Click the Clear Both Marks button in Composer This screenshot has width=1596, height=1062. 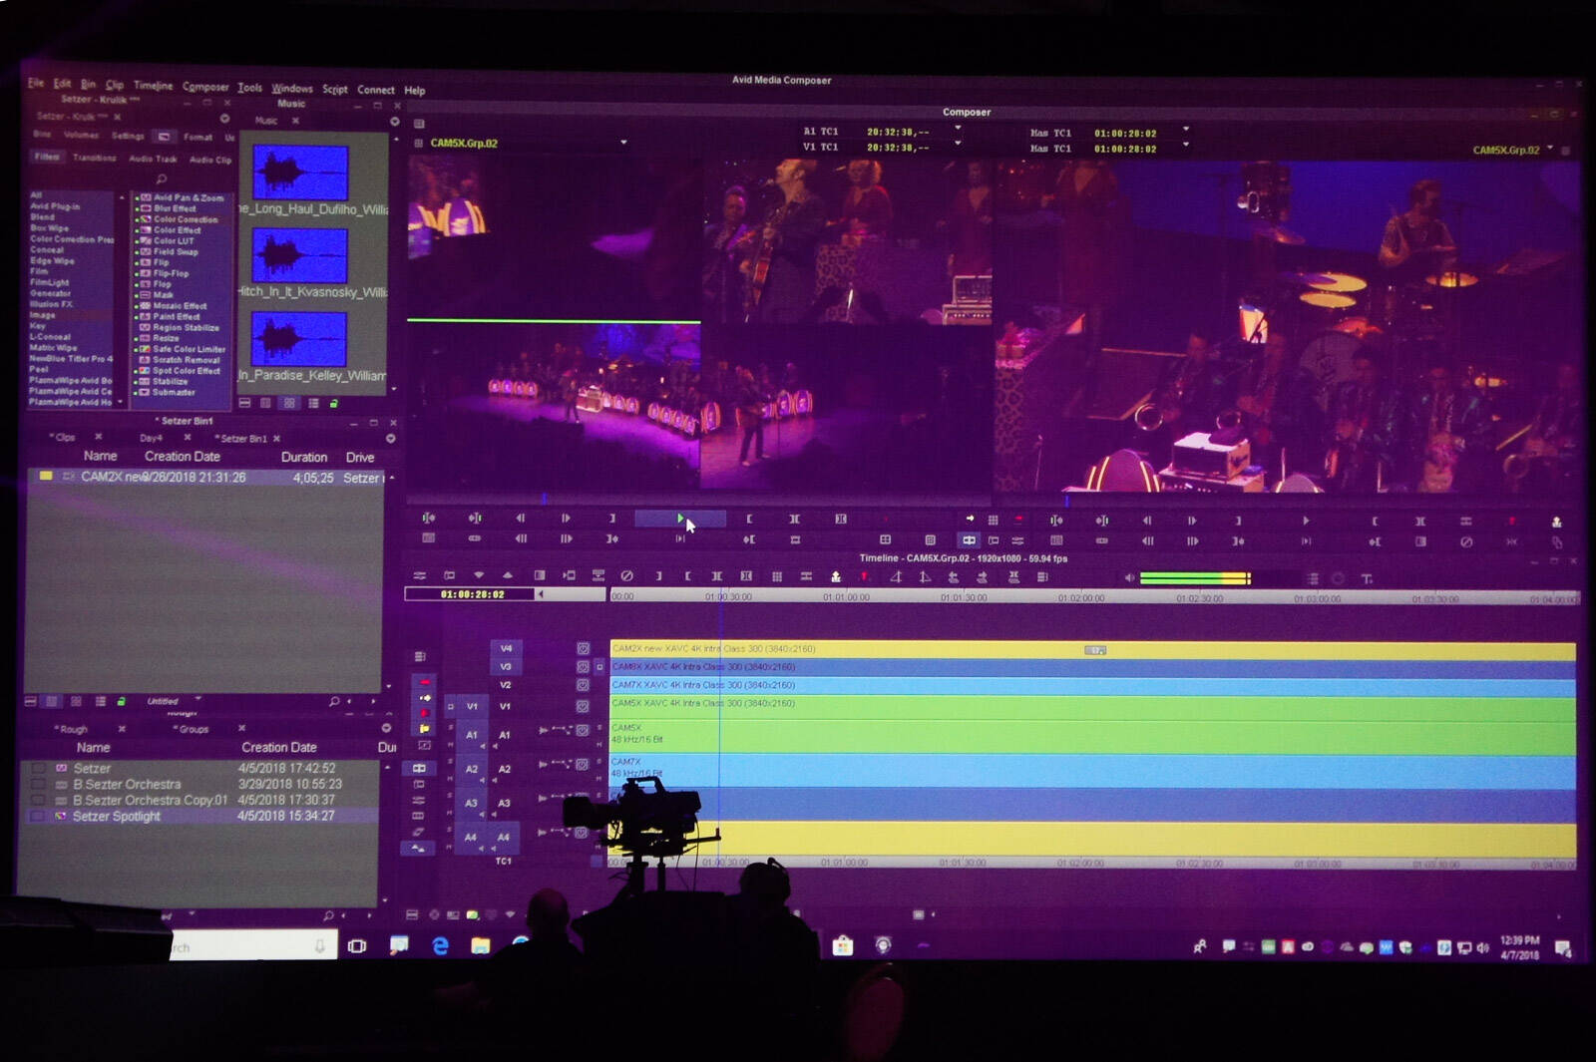click(840, 519)
